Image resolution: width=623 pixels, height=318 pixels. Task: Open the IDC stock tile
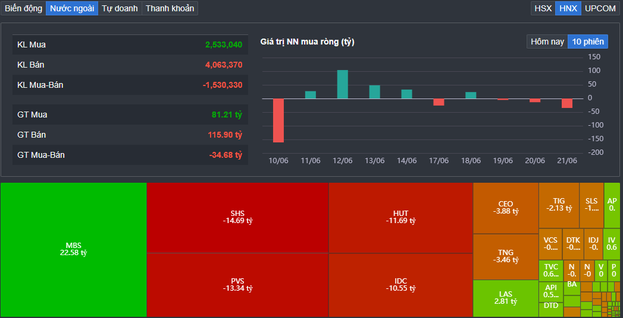click(x=400, y=285)
